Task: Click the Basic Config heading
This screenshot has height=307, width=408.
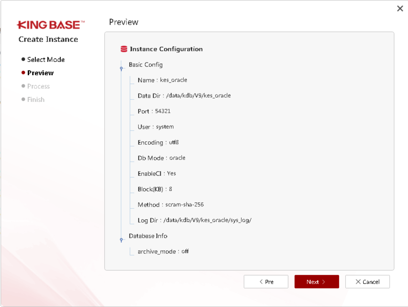Action: pyautogui.click(x=146, y=65)
